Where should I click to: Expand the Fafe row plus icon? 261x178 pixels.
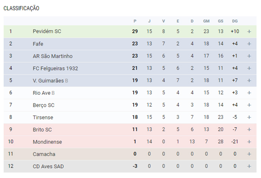(249, 44)
